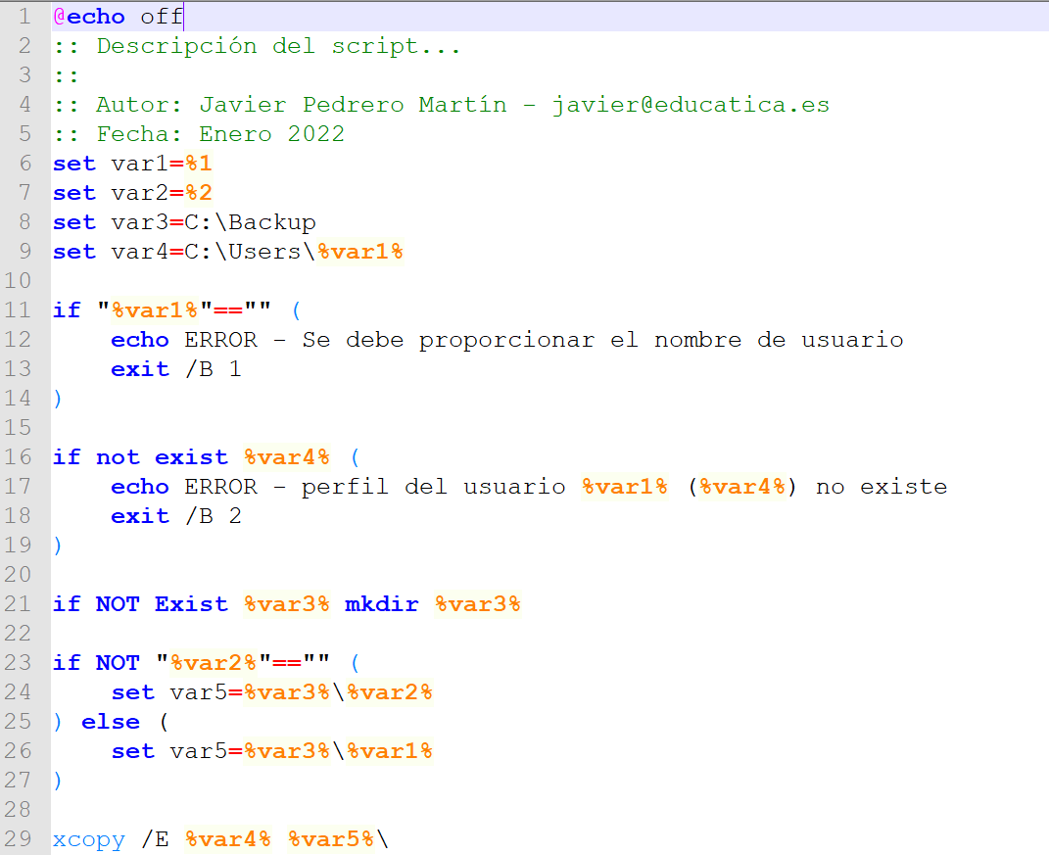This screenshot has height=855, width=1049.
Task: Click line number 1 in the gutter
Action: point(24,16)
